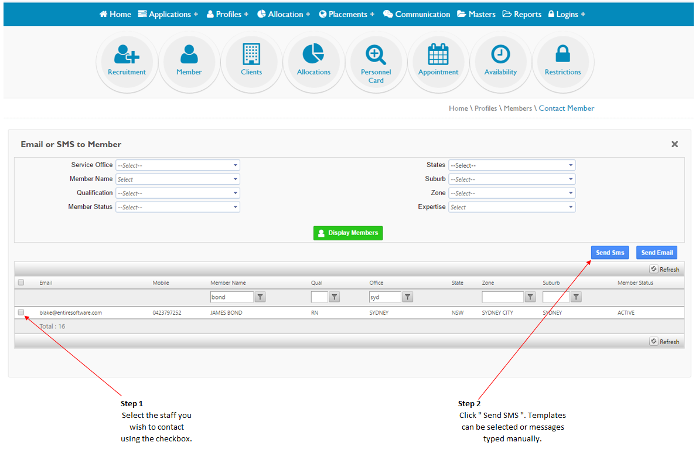Expand the Allocation menu
Image resolution: width=699 pixels, height=449 pixels.
pos(284,14)
